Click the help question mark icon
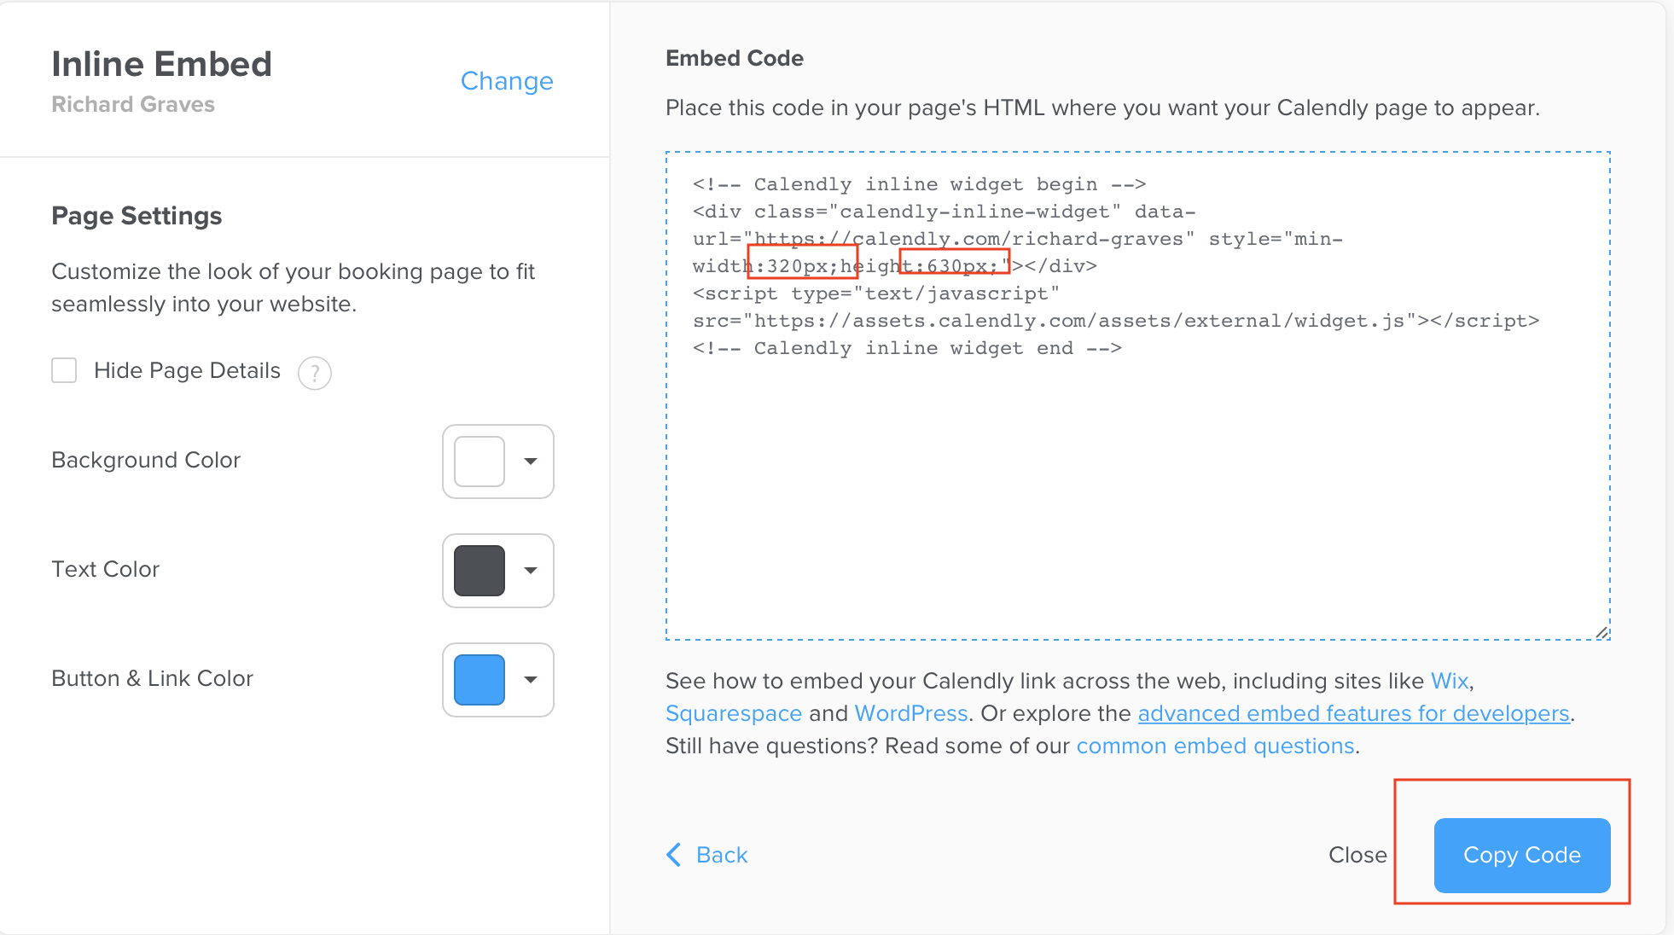Screen dimensions: 1674x935 coord(314,373)
